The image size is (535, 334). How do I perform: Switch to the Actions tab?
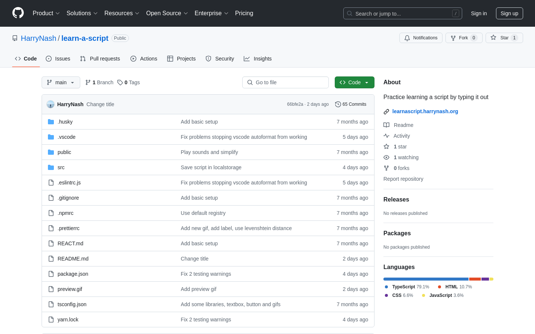point(144,59)
